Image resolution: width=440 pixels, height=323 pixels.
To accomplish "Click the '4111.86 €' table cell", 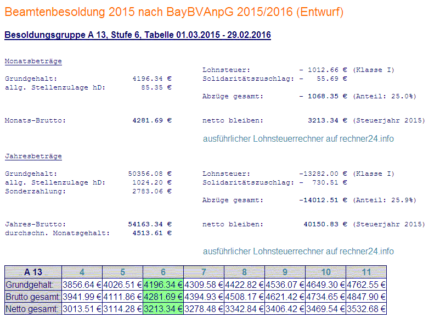I will pyautogui.click(x=123, y=297).
